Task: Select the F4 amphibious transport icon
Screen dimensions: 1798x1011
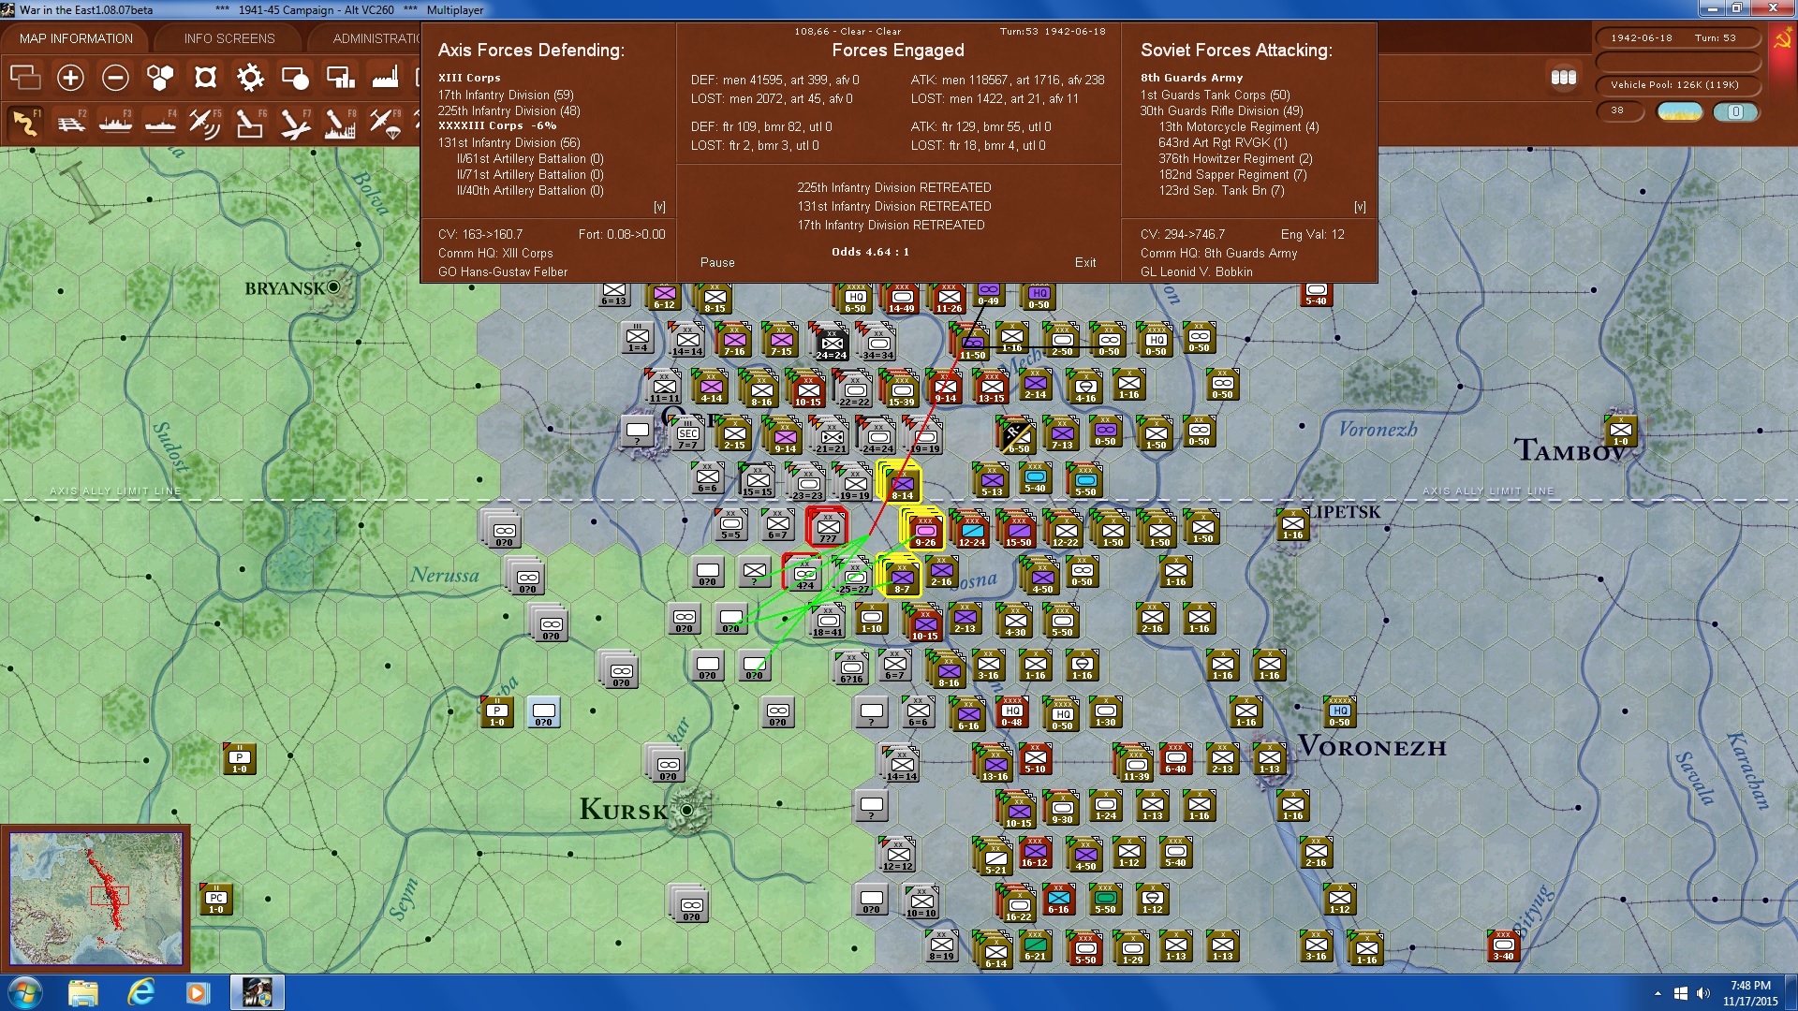Action: (160, 123)
